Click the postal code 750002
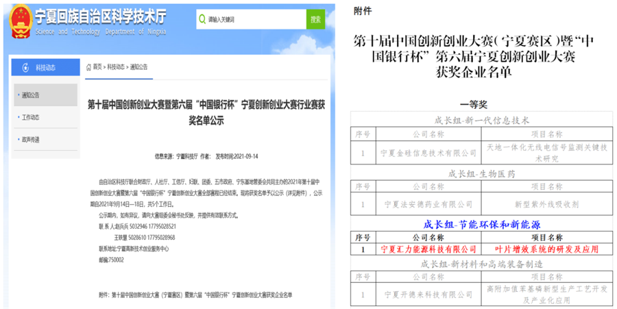 coord(111,260)
